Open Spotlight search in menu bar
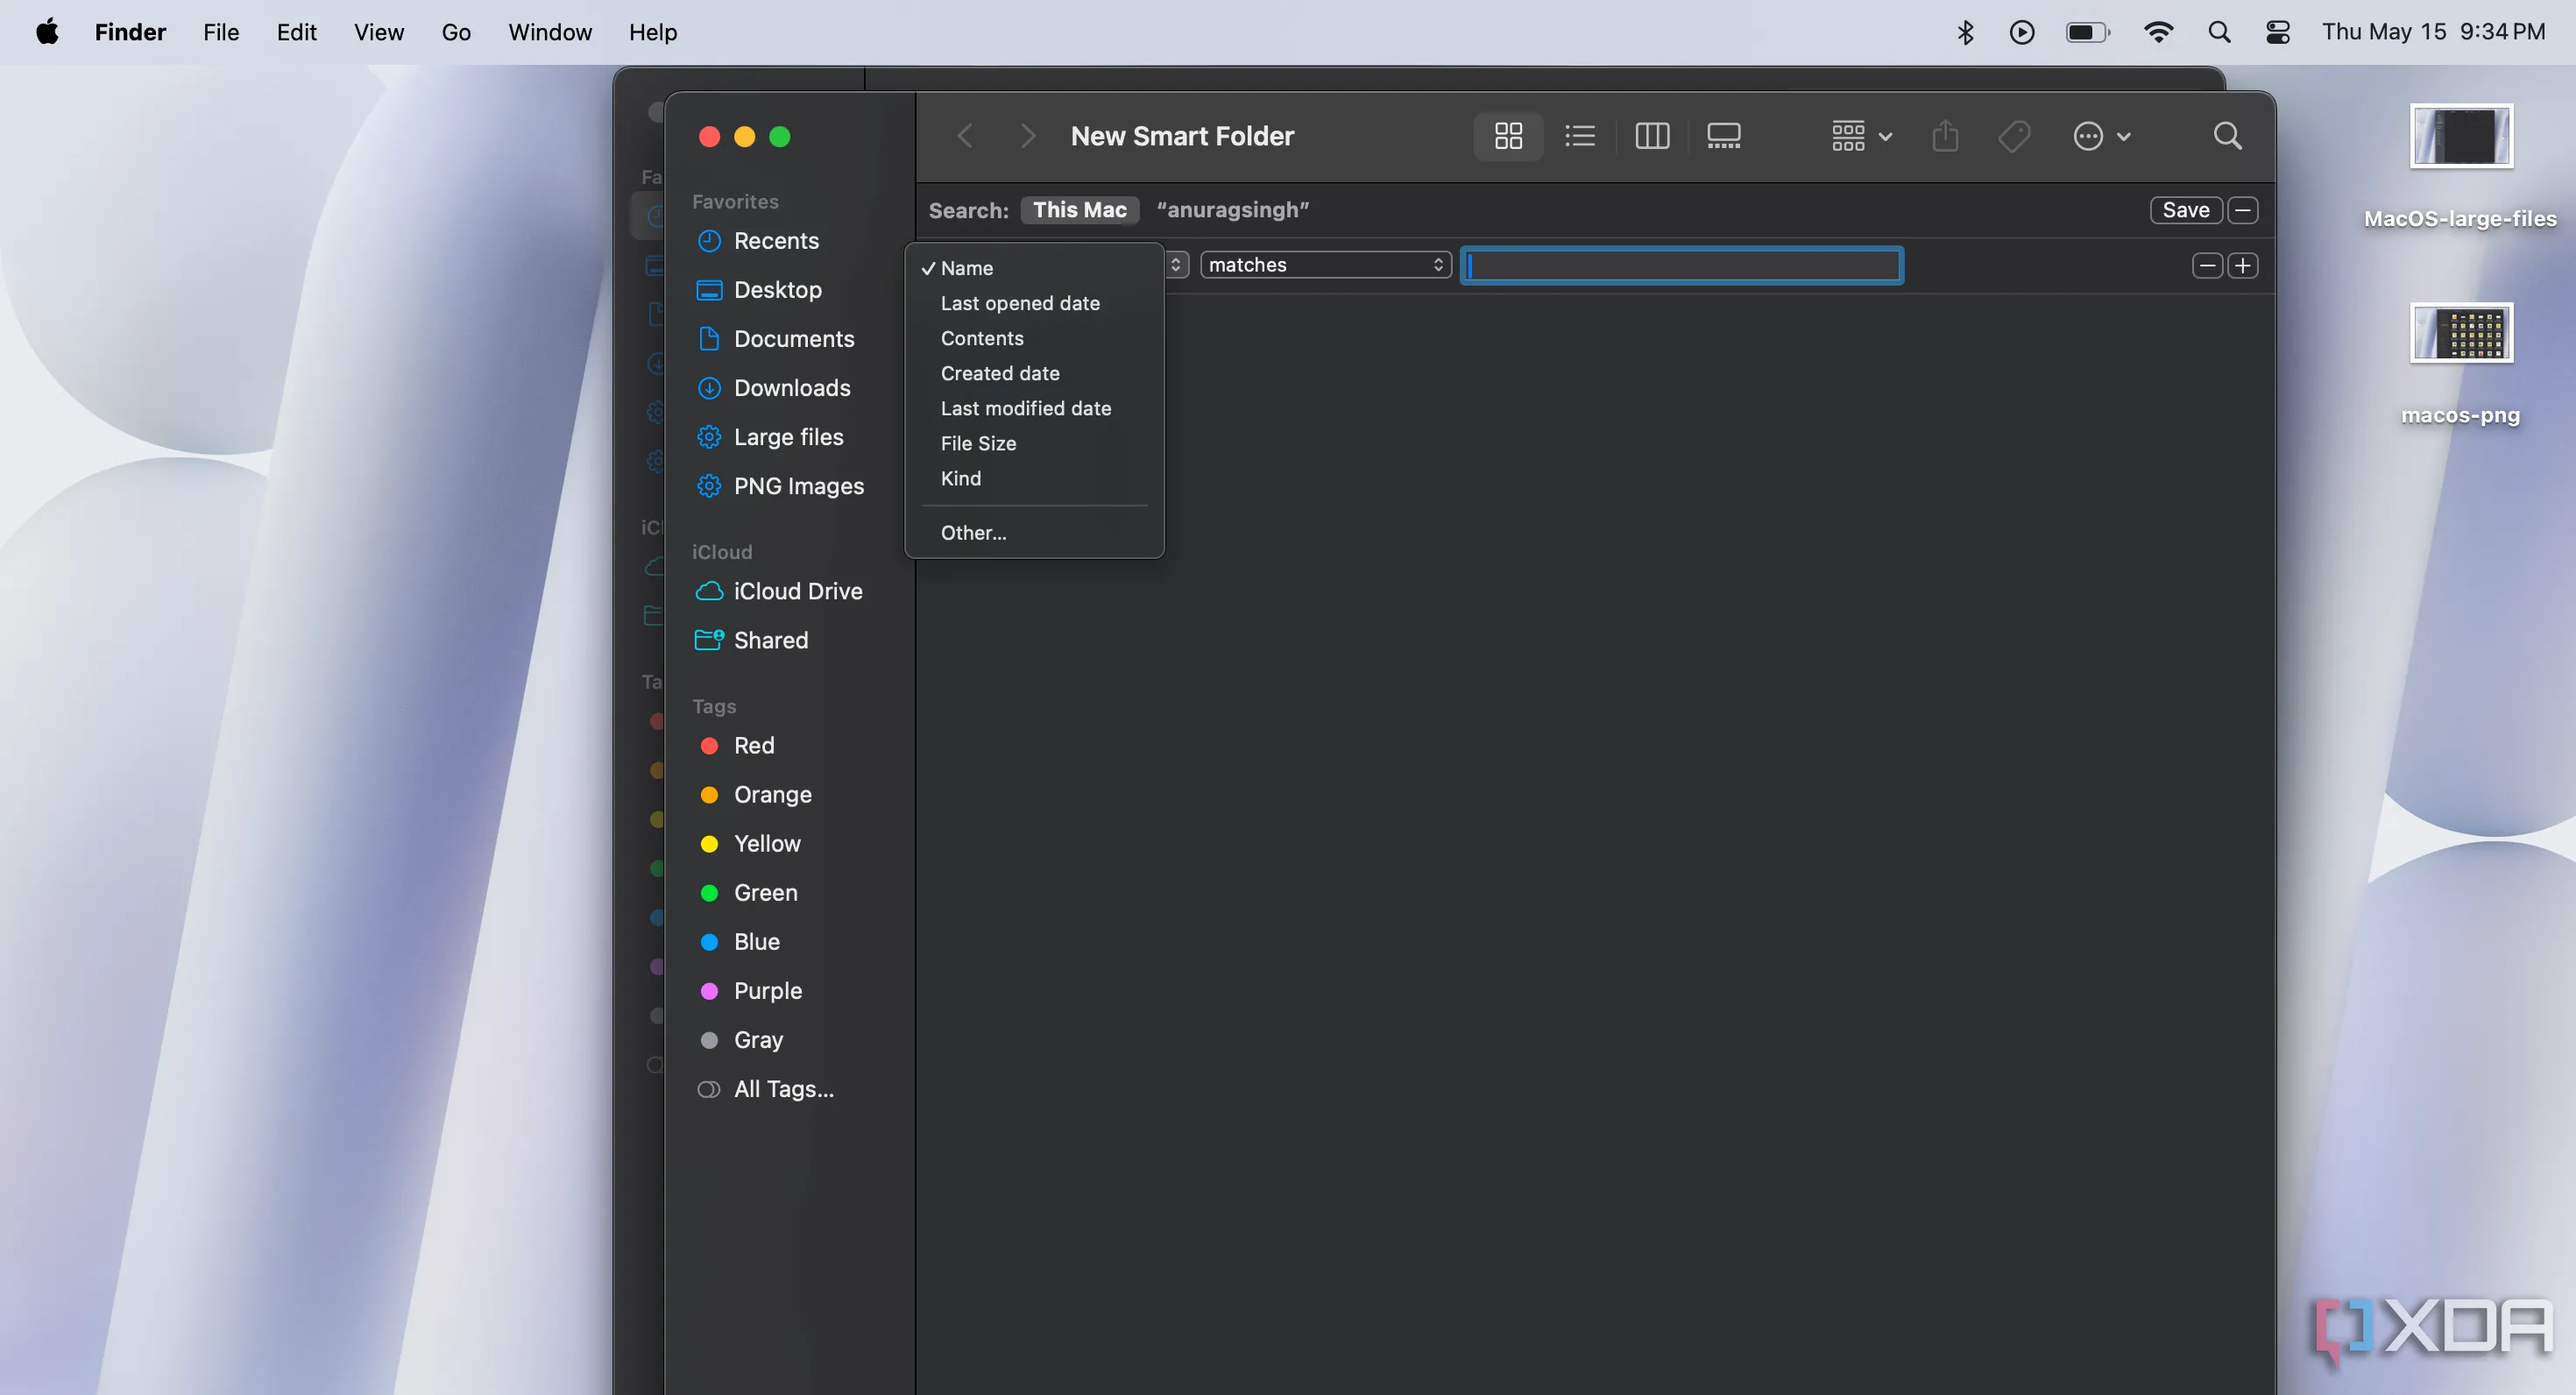 pyautogui.click(x=2219, y=32)
